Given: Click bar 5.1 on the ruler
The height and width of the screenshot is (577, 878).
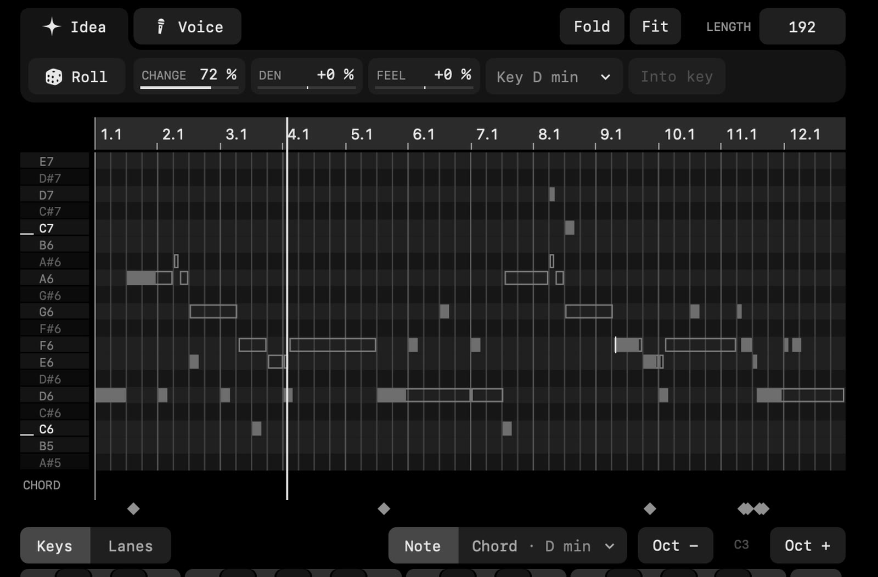Looking at the screenshot, I should tap(362, 134).
